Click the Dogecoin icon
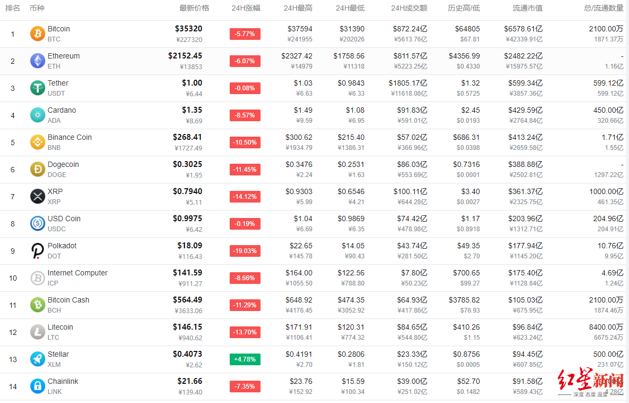The height and width of the screenshot is (403, 629). tap(37, 170)
